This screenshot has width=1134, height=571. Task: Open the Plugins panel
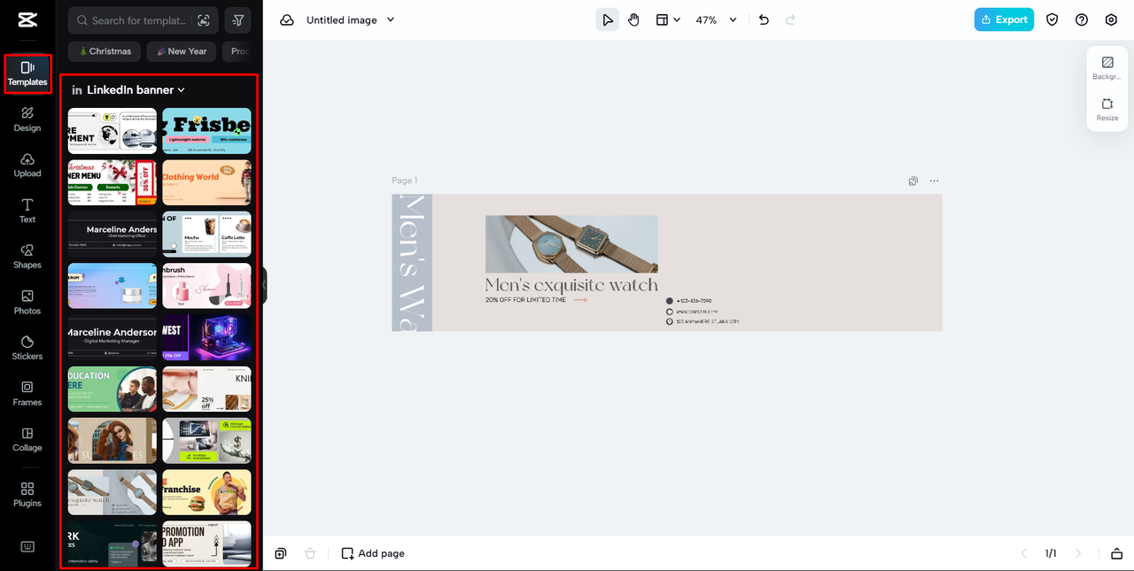pos(27,495)
